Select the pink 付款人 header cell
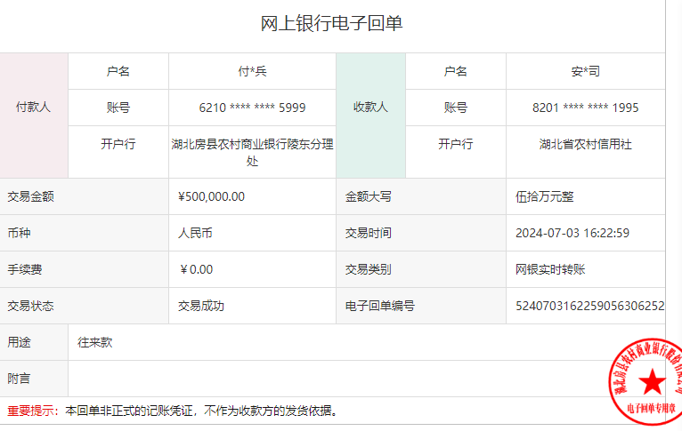The height and width of the screenshot is (431, 682). pos(34,107)
